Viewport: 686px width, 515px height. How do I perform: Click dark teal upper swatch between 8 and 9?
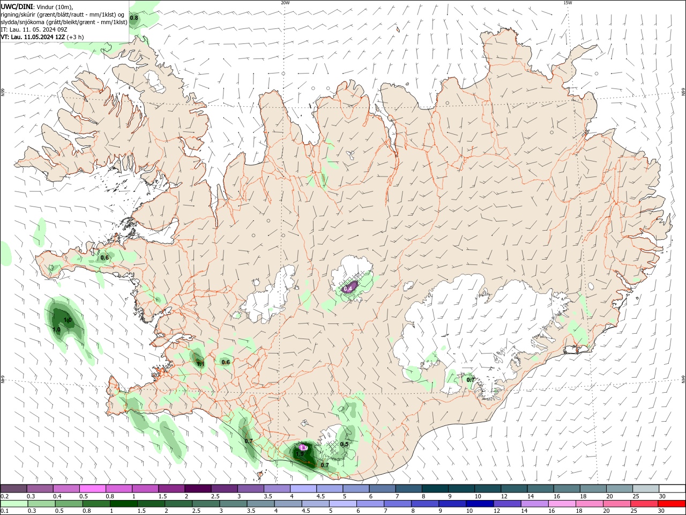435,488
